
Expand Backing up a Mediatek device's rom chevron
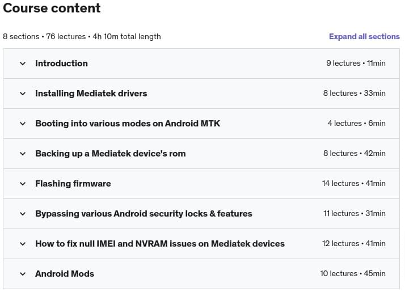coord(23,154)
